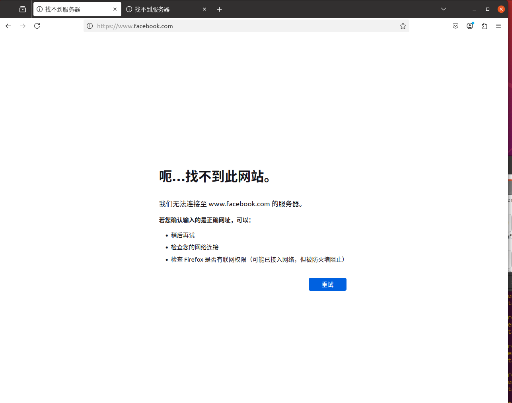This screenshot has width=512, height=403.
Task: Open Firefox View in the tab bar
Action: [22, 9]
